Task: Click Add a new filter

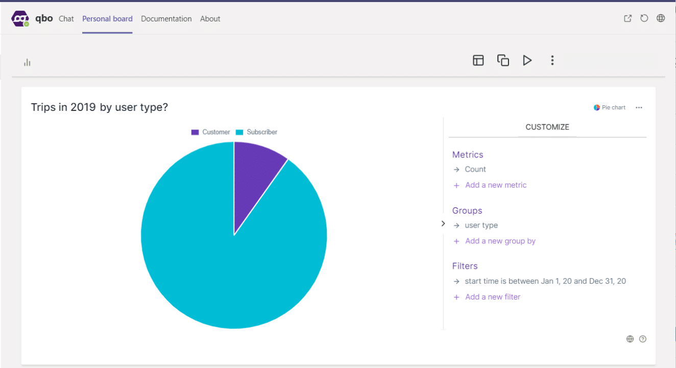Action: 492,297
